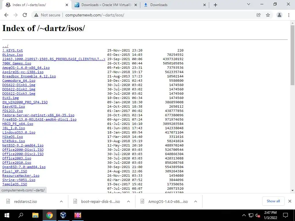Open the downloaded redstaros2.iso item
The height and width of the screenshot is (221, 295).
point(25,201)
